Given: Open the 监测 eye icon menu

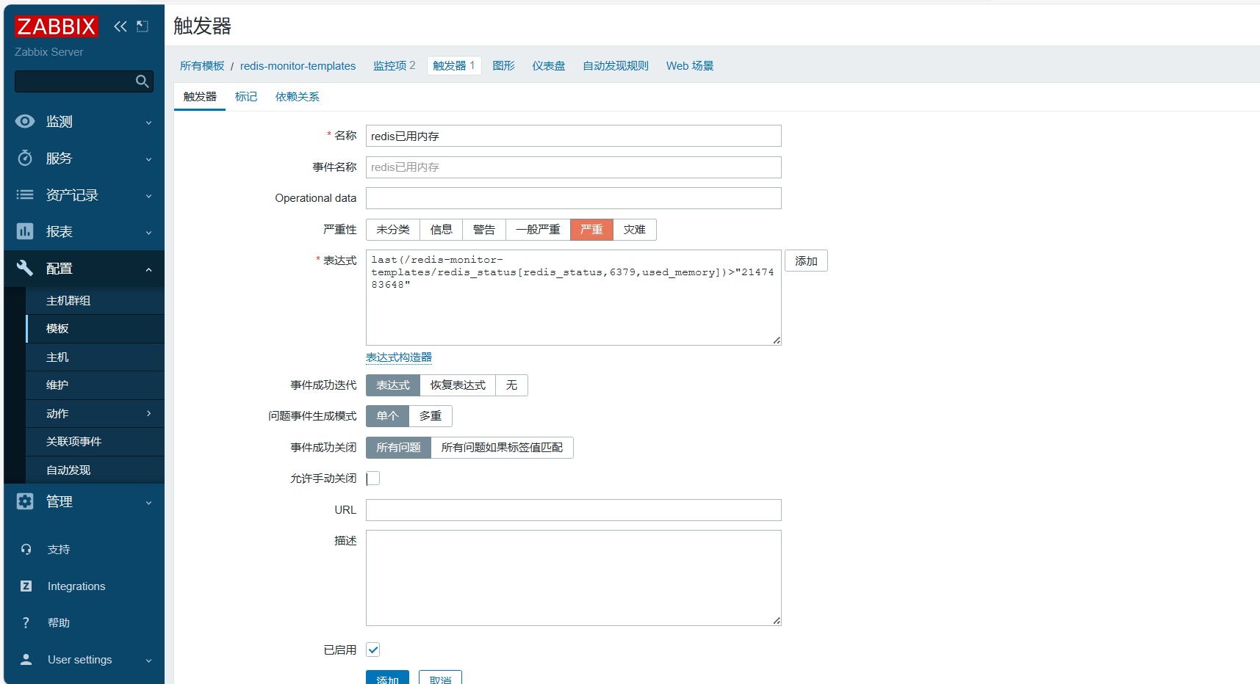Looking at the screenshot, I should (x=25, y=122).
